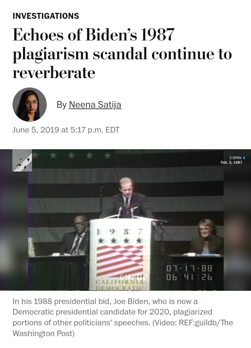Click the California Democratic text on podium
251x348 pixels.
point(120,285)
